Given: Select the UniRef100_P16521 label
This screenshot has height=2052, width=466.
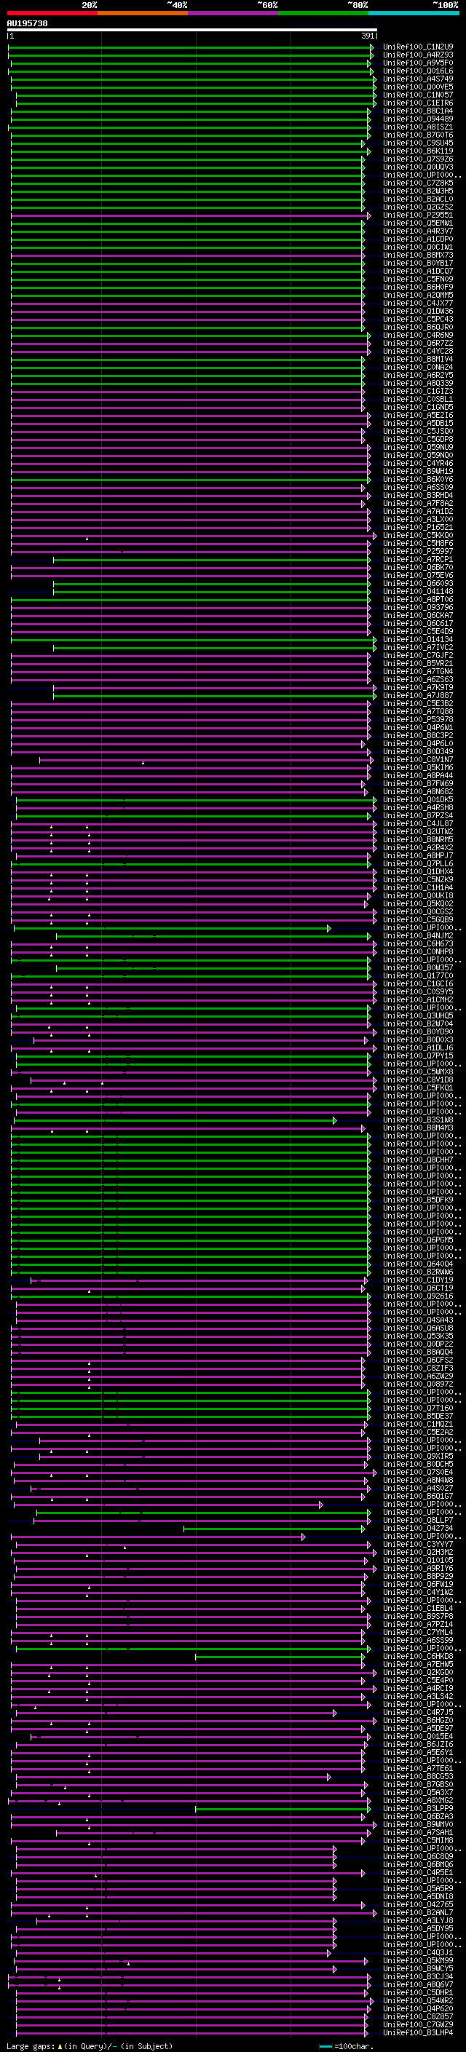Looking at the screenshot, I should coord(418,527).
